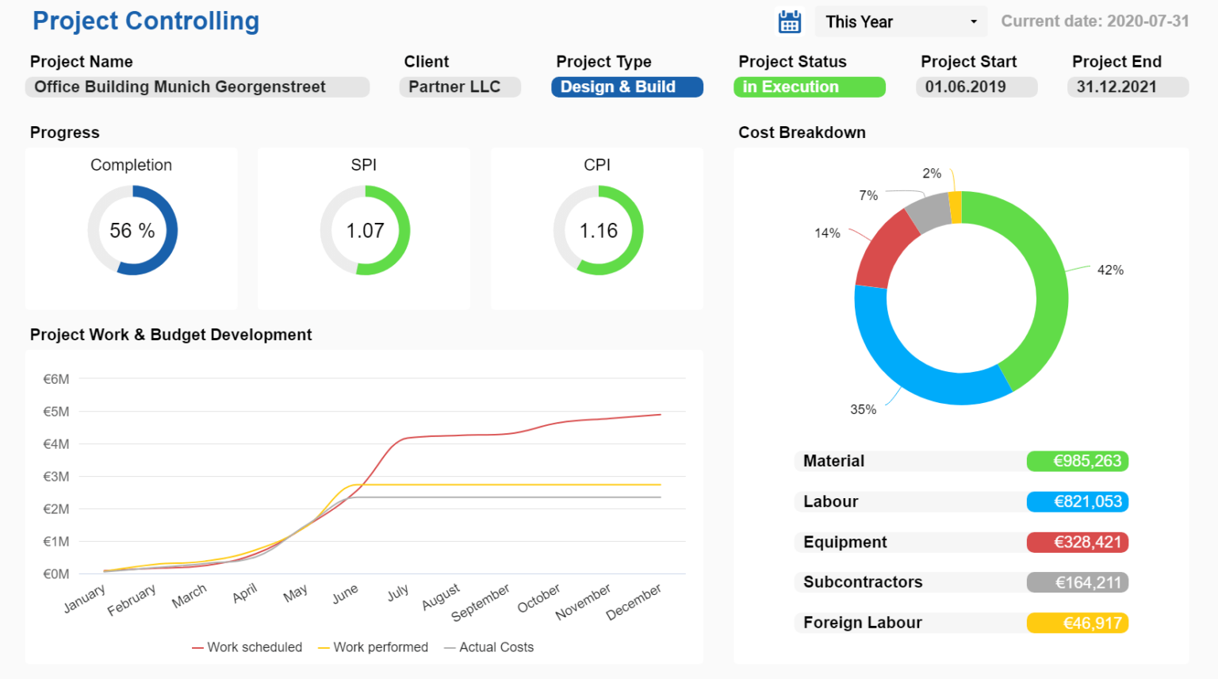Toggle the Work performed legend entry

coord(373,646)
